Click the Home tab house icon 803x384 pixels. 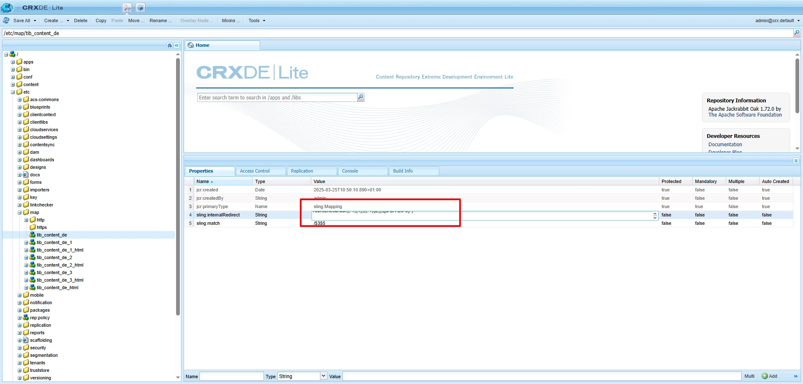pyautogui.click(x=191, y=45)
